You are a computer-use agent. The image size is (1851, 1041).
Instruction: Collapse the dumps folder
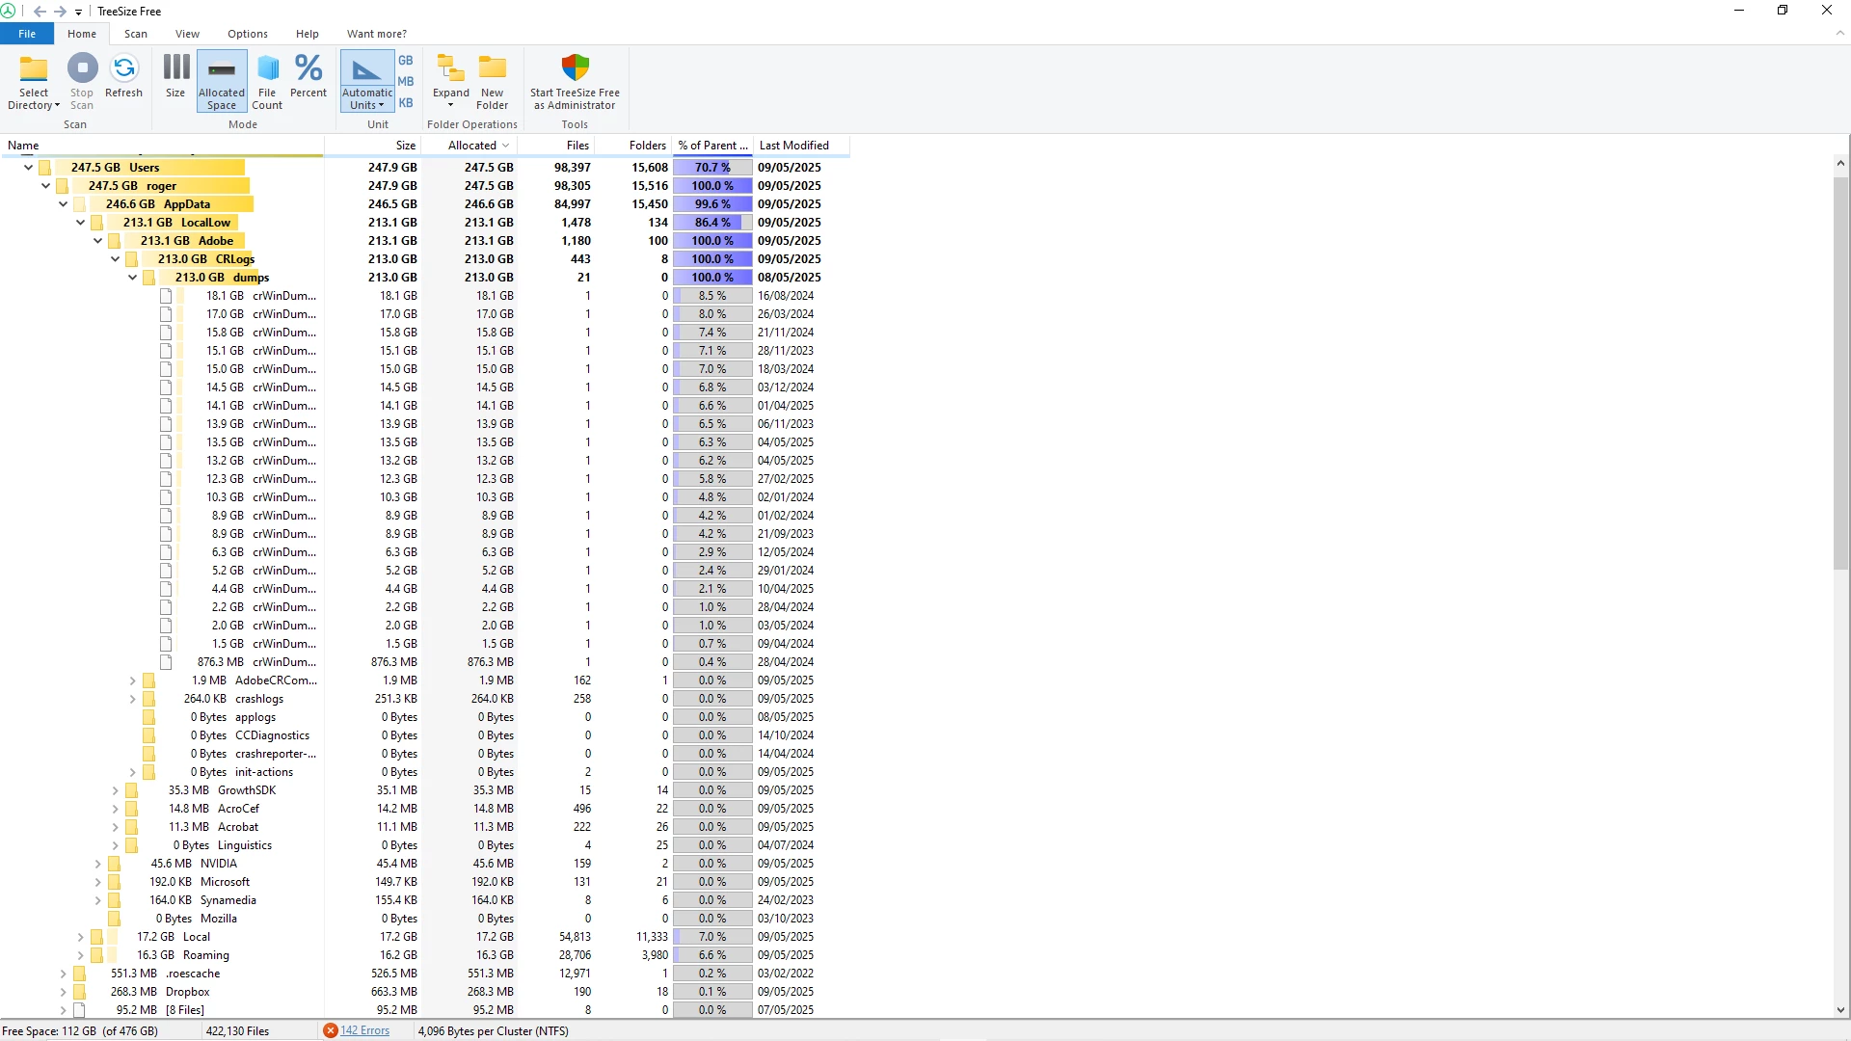pyautogui.click(x=133, y=278)
